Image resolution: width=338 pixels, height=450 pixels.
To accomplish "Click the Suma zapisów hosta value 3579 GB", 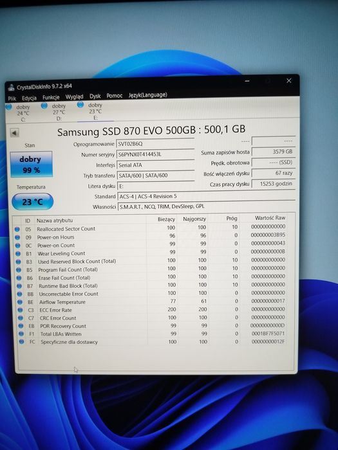I will coord(273,152).
